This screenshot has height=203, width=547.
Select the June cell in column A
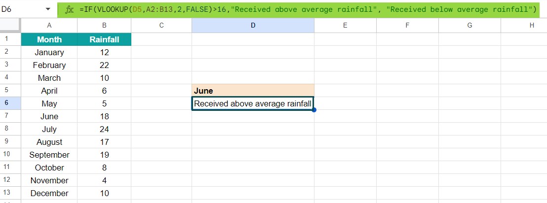(49, 116)
